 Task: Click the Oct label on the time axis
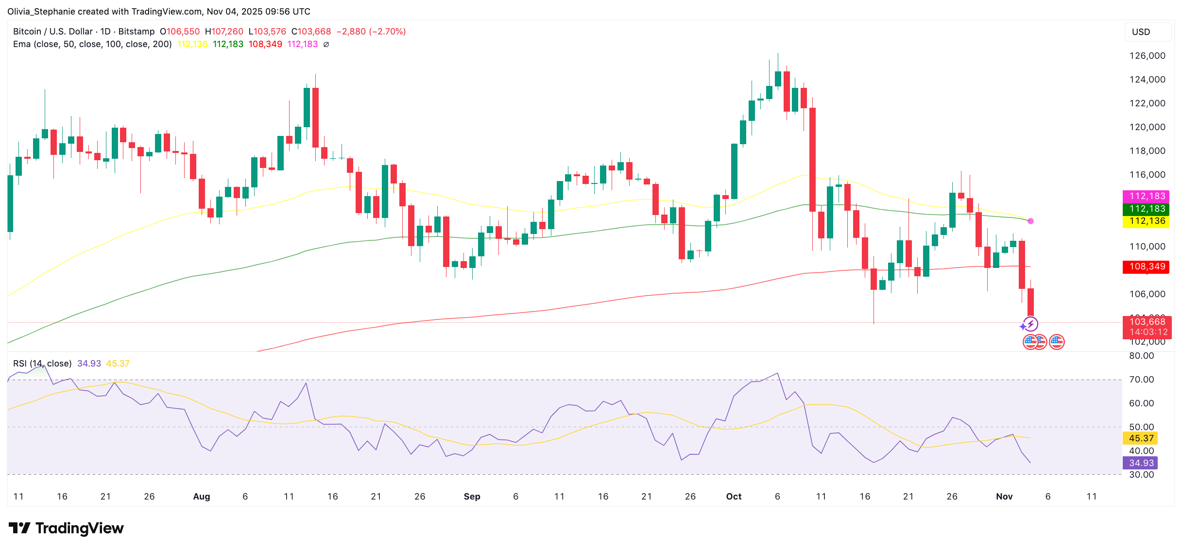[x=734, y=497]
